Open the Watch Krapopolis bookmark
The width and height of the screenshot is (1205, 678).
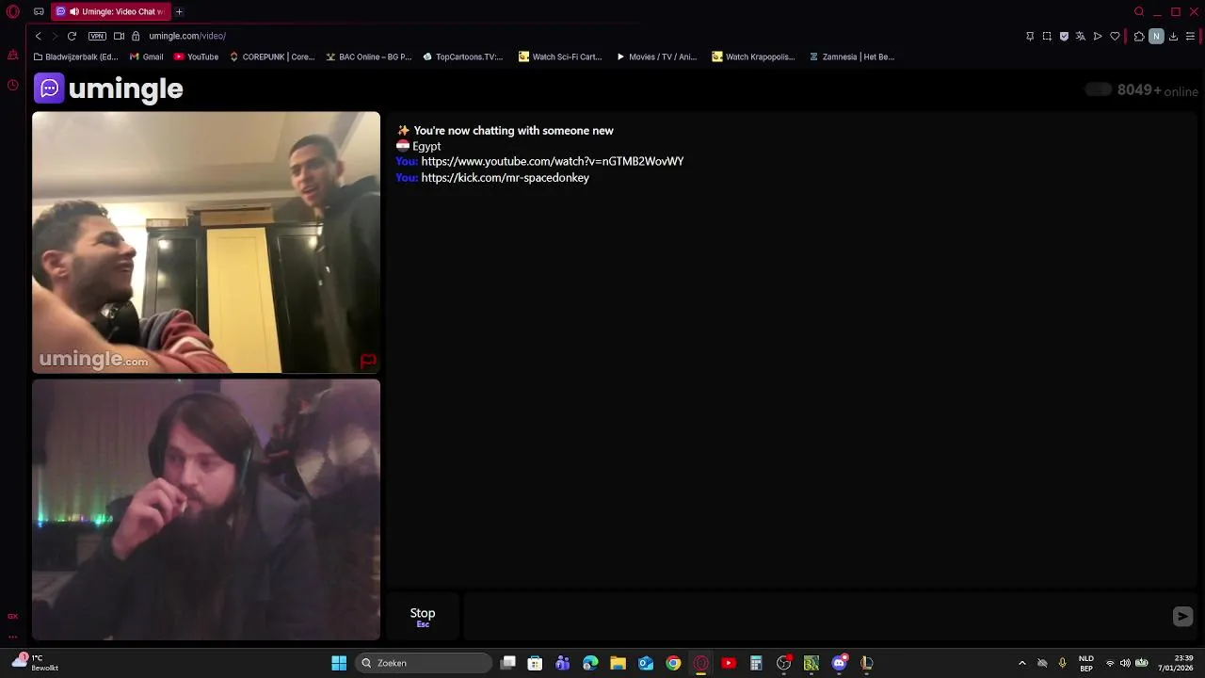click(x=753, y=56)
